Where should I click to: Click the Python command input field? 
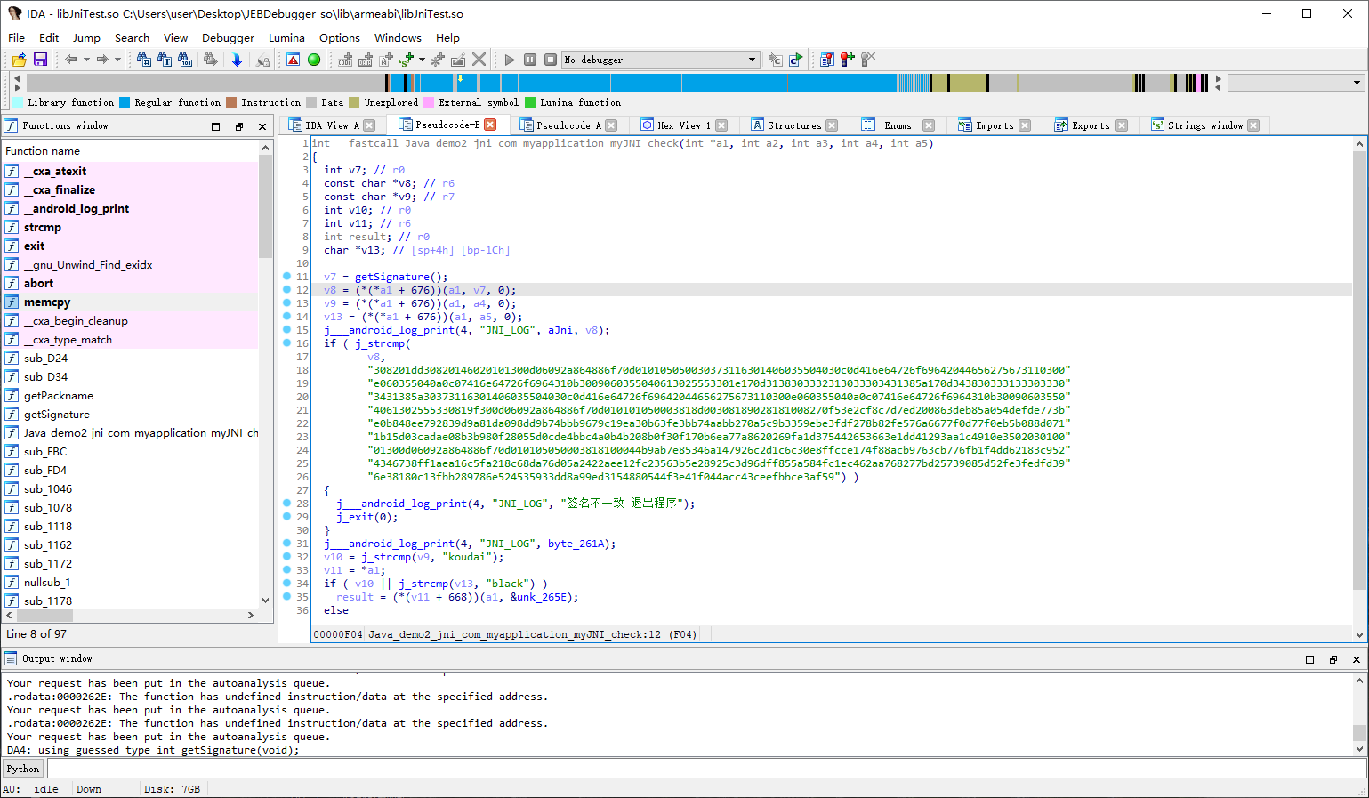[706, 769]
